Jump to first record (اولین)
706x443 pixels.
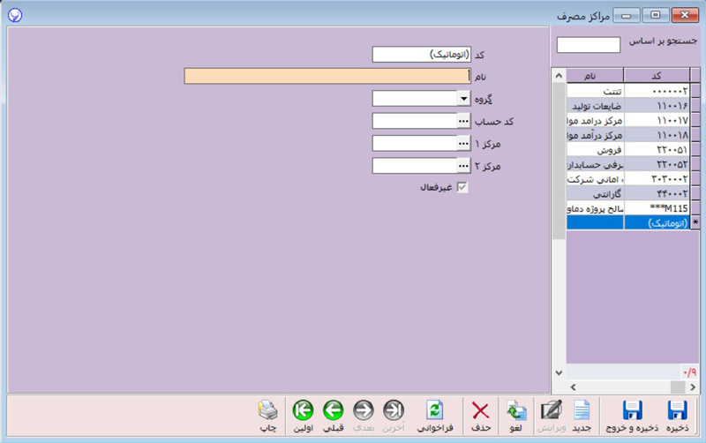[303, 415]
